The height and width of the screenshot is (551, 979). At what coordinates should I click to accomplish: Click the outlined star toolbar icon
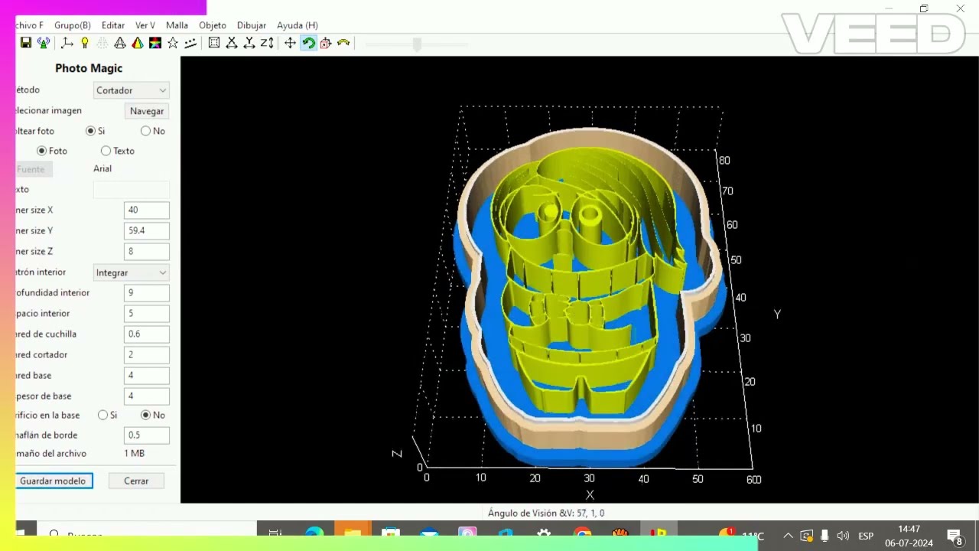pyautogui.click(x=173, y=43)
